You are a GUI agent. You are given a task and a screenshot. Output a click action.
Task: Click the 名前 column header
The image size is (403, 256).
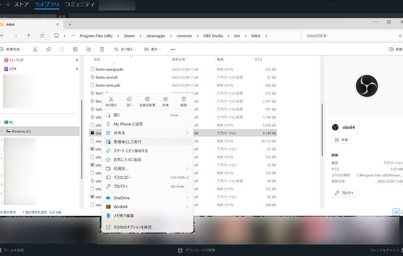(97, 59)
